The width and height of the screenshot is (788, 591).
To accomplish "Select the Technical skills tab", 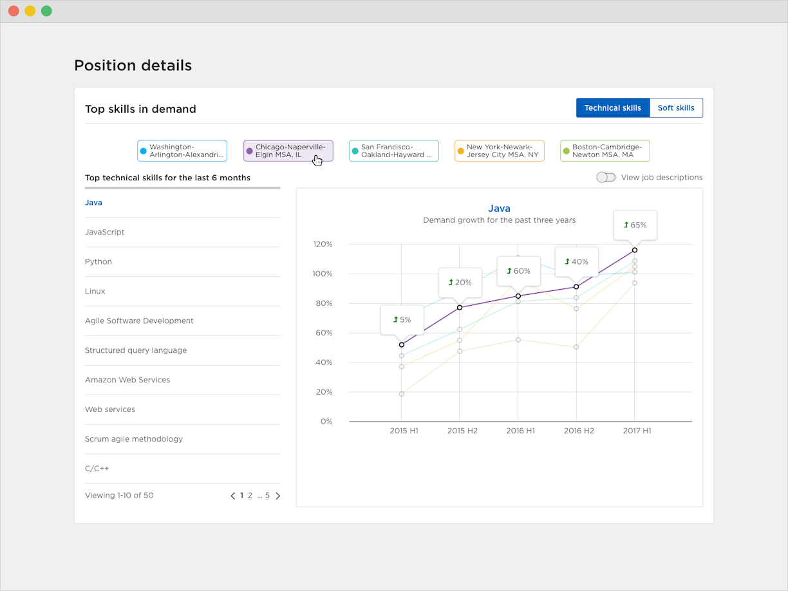I will click(x=612, y=108).
